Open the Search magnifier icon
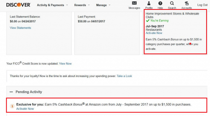This screenshot has height=116, width=210. (172, 3)
